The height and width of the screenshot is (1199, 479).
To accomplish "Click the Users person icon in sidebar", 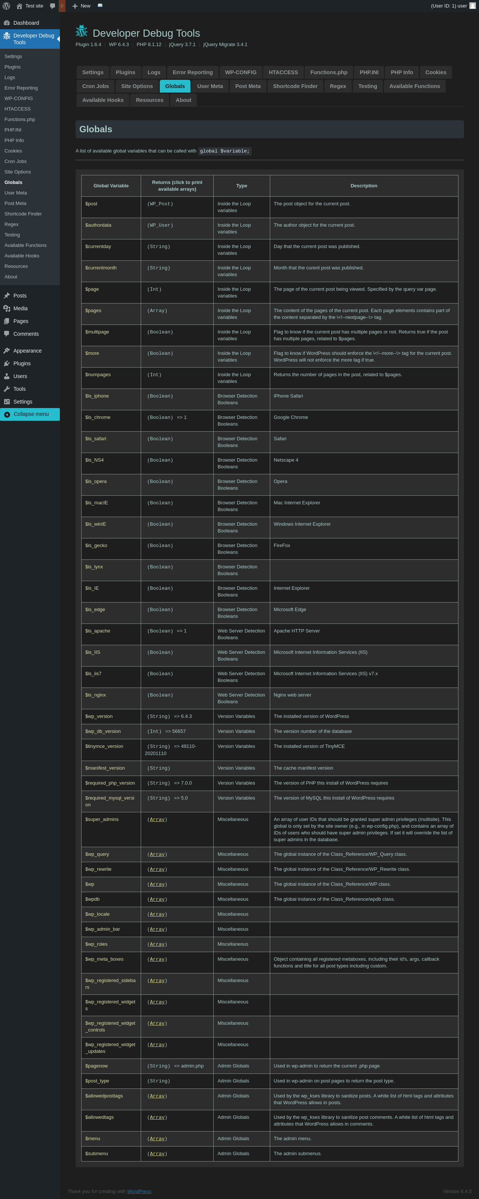I will (x=7, y=376).
